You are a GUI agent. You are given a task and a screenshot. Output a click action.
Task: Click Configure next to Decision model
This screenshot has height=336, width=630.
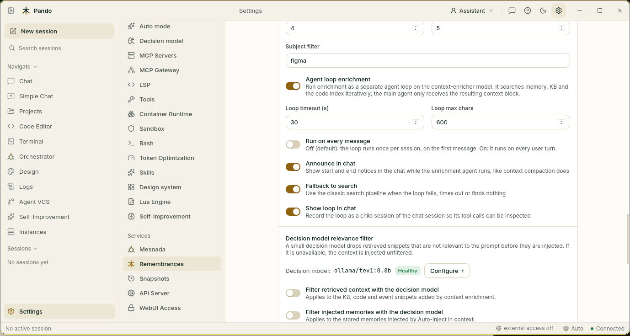[447, 271]
